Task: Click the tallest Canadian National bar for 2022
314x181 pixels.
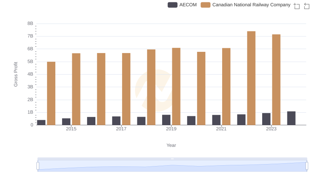Action: tap(251, 78)
